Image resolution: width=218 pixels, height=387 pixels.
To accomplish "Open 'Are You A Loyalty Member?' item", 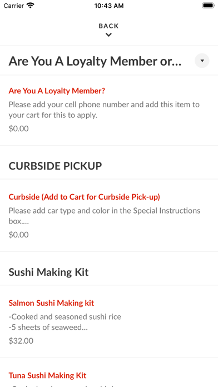I will (x=109, y=110).
